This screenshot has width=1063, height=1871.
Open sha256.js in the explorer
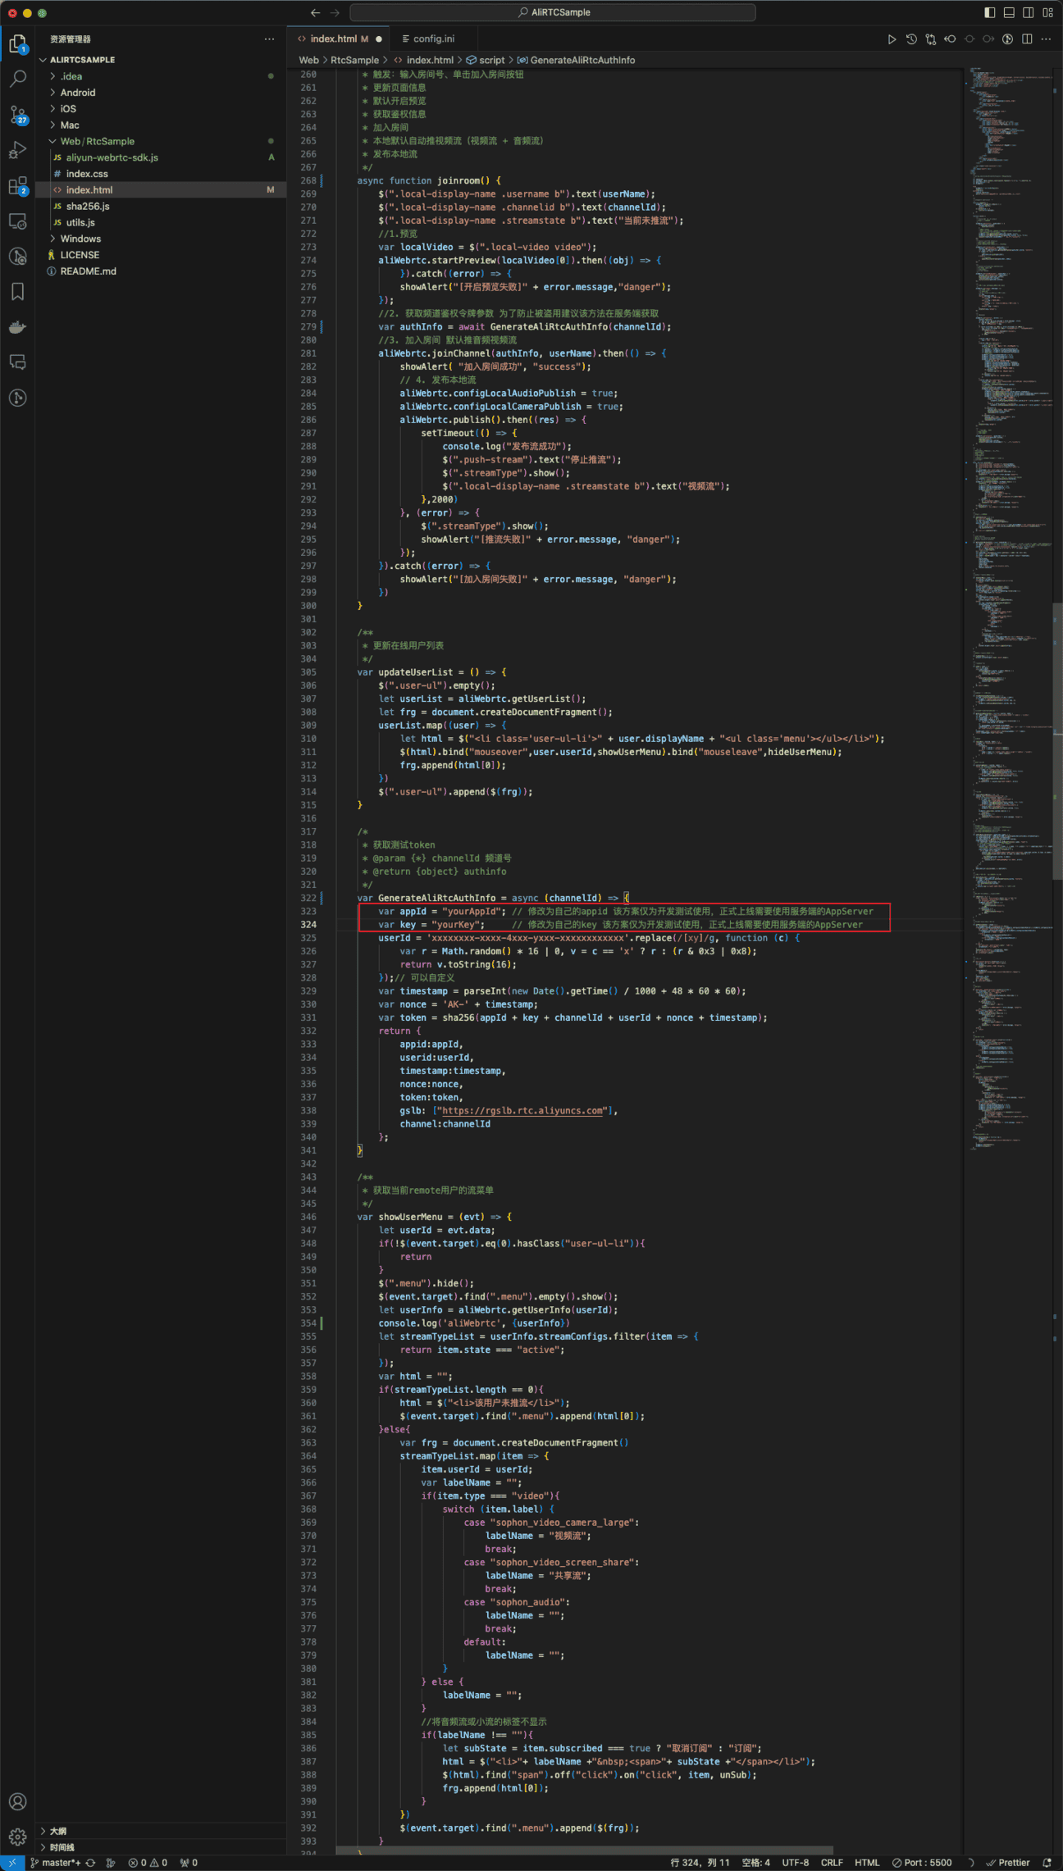click(x=88, y=206)
